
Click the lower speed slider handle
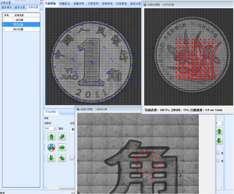[x=218, y=161]
